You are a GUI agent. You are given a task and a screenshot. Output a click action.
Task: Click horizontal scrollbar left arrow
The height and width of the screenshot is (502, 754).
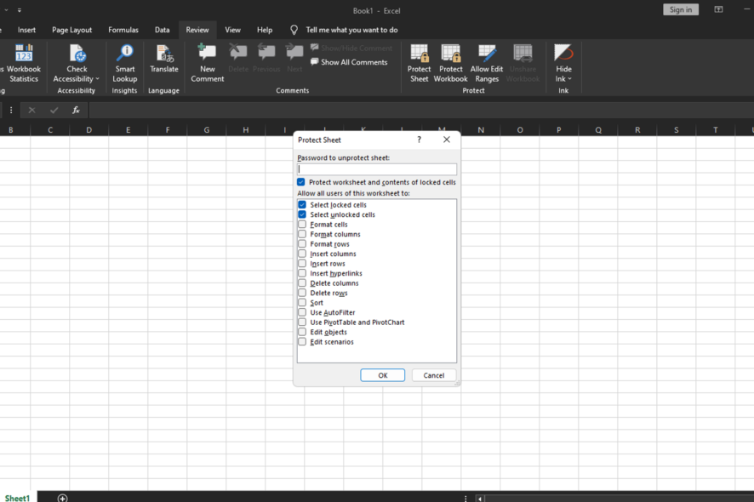(x=479, y=498)
